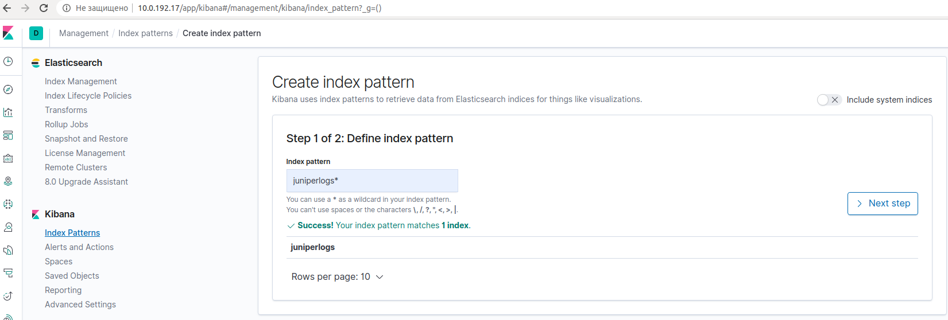Toggle Include system indices switch

(x=829, y=100)
